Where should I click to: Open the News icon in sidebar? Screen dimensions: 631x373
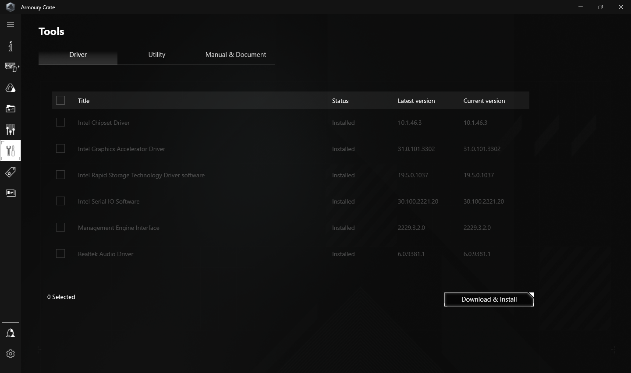[11, 193]
